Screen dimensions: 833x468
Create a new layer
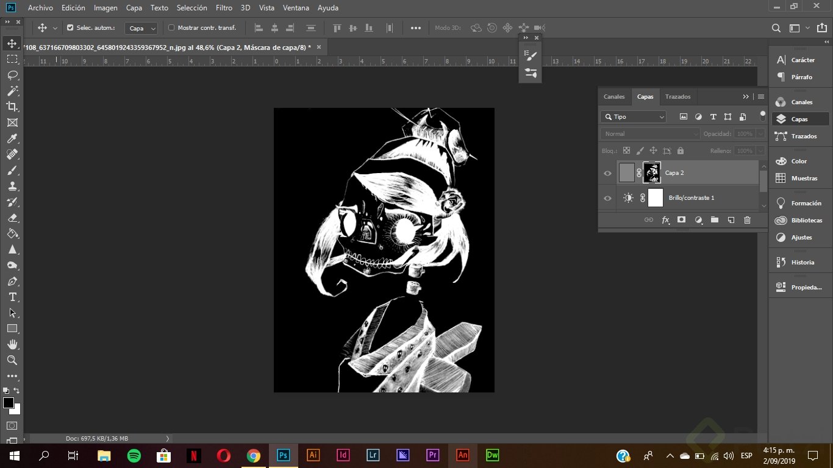731,220
